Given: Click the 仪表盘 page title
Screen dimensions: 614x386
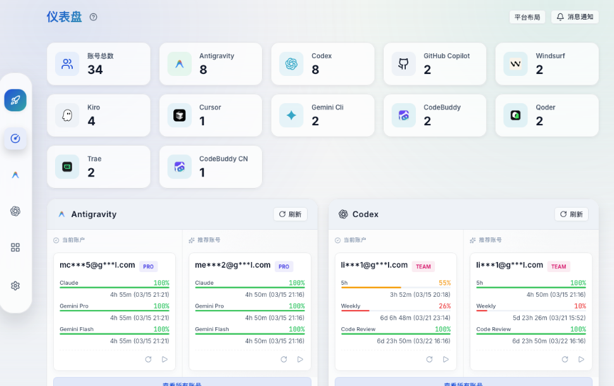Looking at the screenshot, I should pyautogui.click(x=64, y=17).
